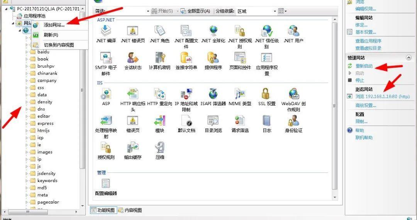Click 全部显示(A) in the filter bar
Screen dimensions: 417x220
click(195, 11)
